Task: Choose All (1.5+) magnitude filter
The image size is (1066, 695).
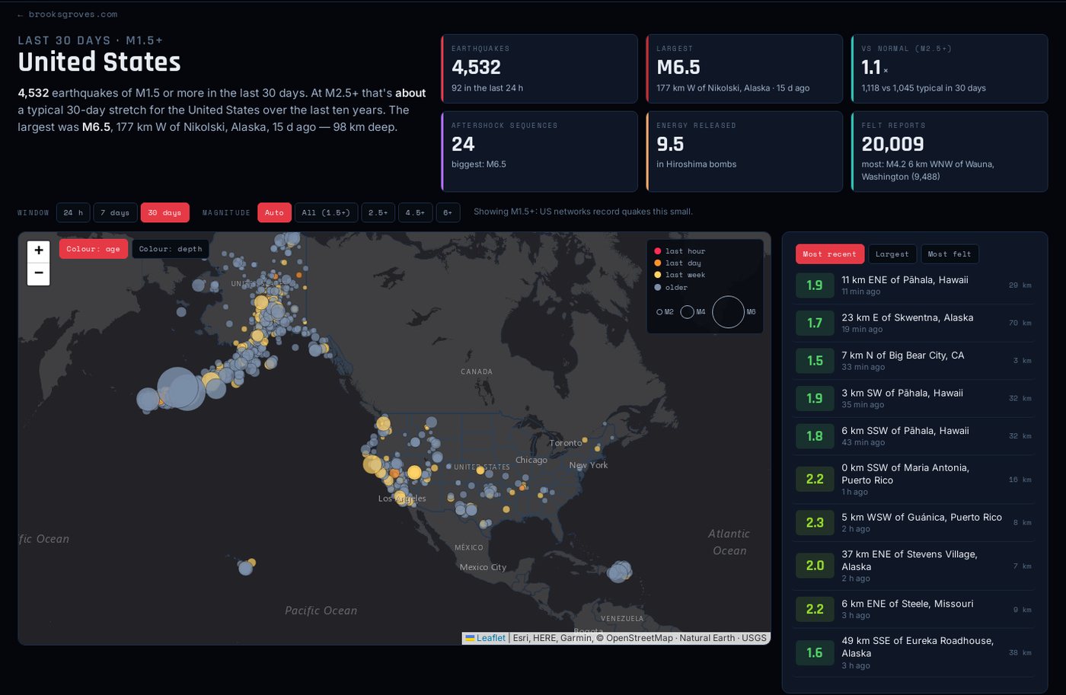Action: click(x=326, y=212)
